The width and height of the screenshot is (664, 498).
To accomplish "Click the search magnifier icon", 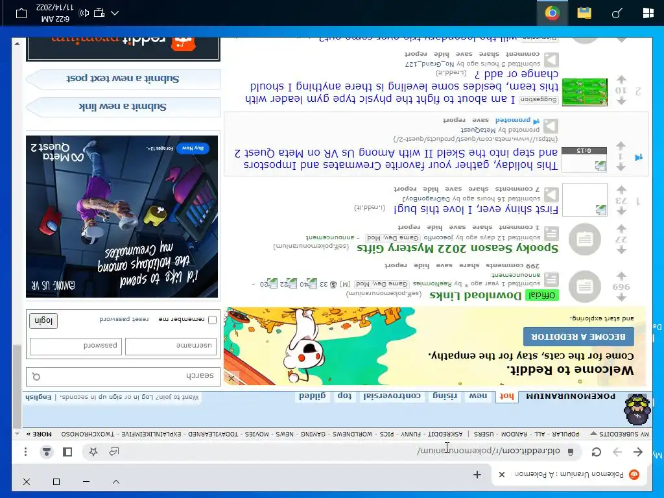I will [x=36, y=377].
